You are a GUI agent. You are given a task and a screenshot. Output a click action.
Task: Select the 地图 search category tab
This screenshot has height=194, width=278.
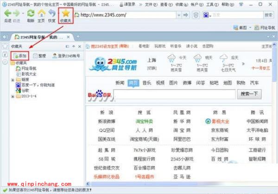(227, 83)
